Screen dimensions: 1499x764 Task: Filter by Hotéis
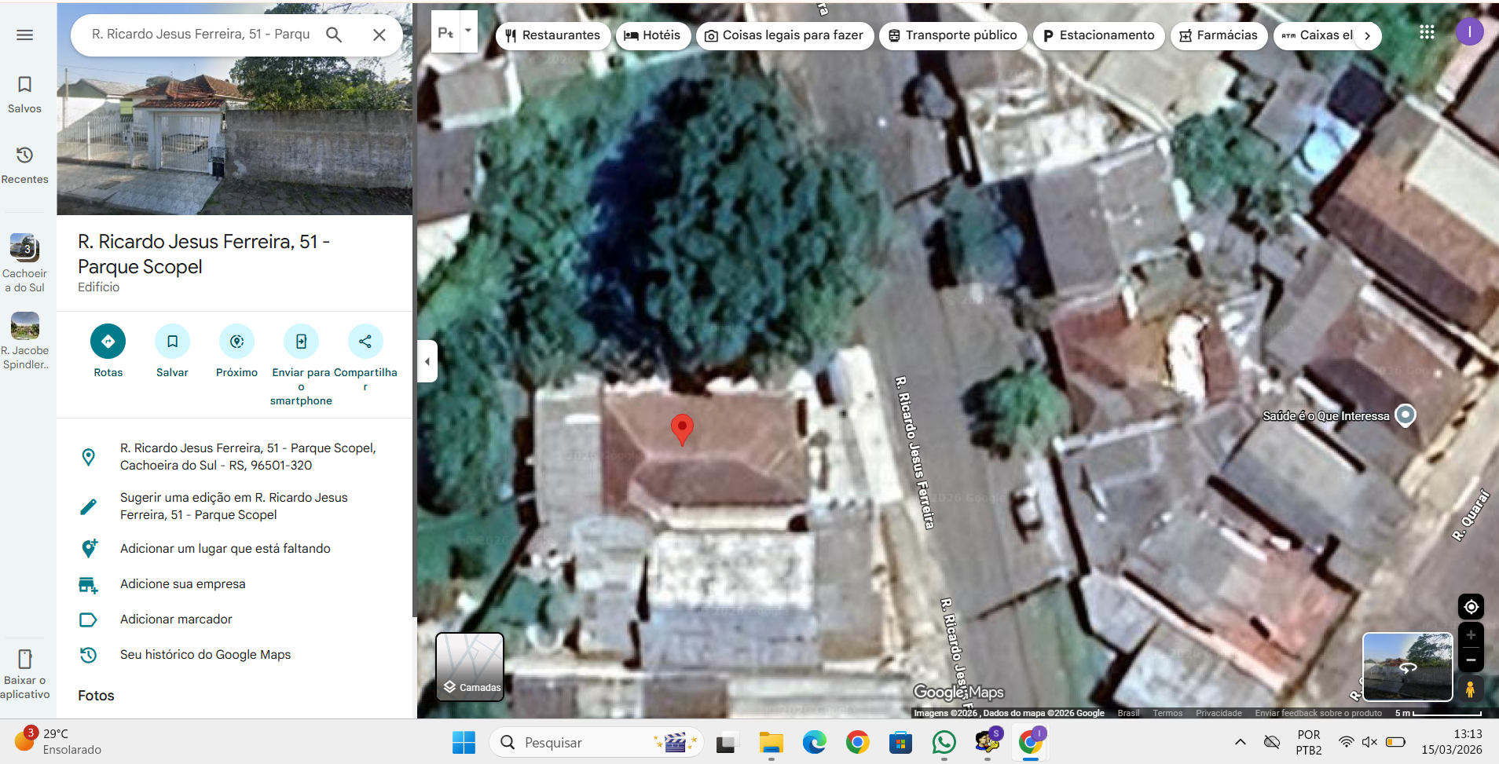point(653,35)
